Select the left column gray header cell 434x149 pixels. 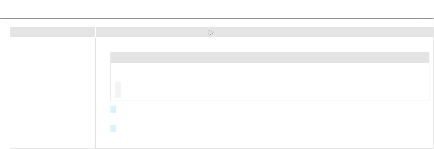(x=53, y=32)
